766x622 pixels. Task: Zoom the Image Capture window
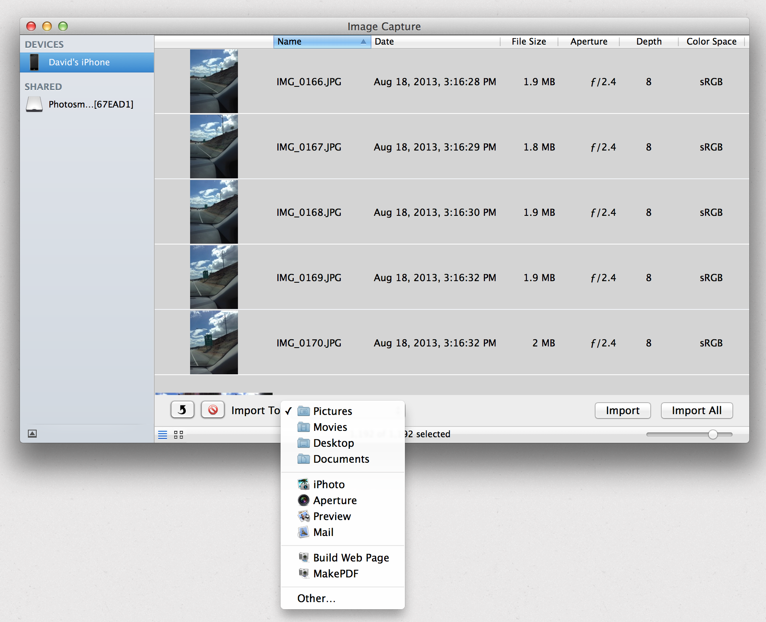(x=63, y=26)
